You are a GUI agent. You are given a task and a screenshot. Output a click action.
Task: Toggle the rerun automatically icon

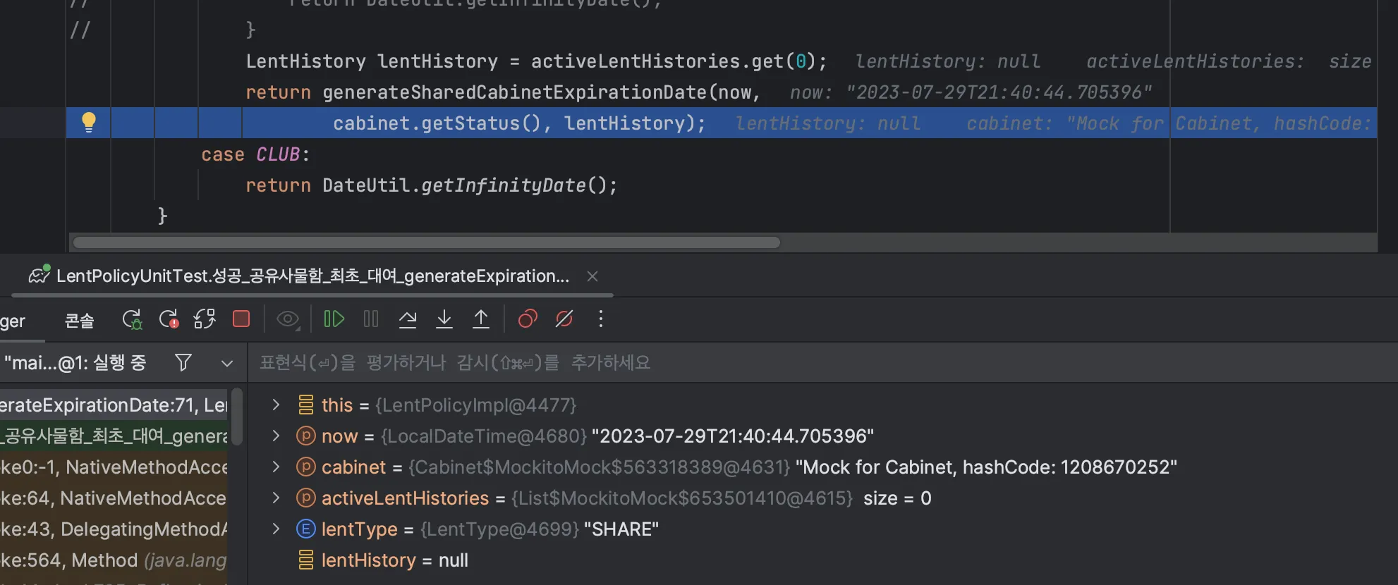pyautogui.click(x=205, y=319)
